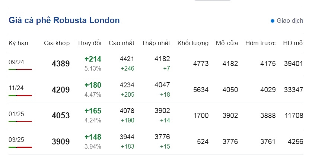Sort by Khối lượng column header
Image resolution: width=312 pixels, height=162 pixels.
[193, 43]
